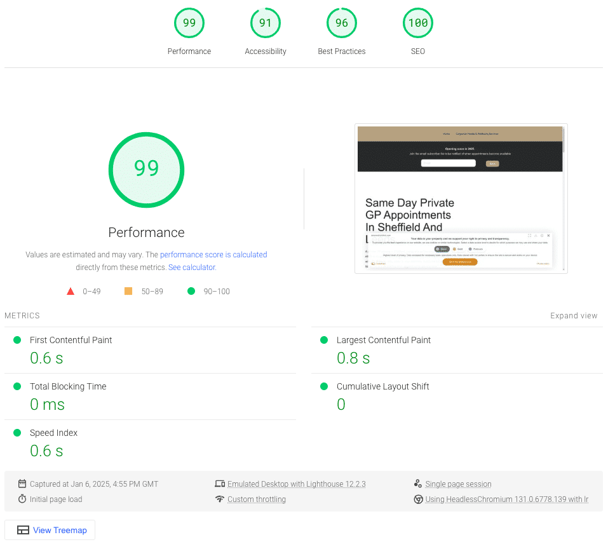Click the green circle 90–100 legend icon
The image size is (608, 549).
(191, 291)
